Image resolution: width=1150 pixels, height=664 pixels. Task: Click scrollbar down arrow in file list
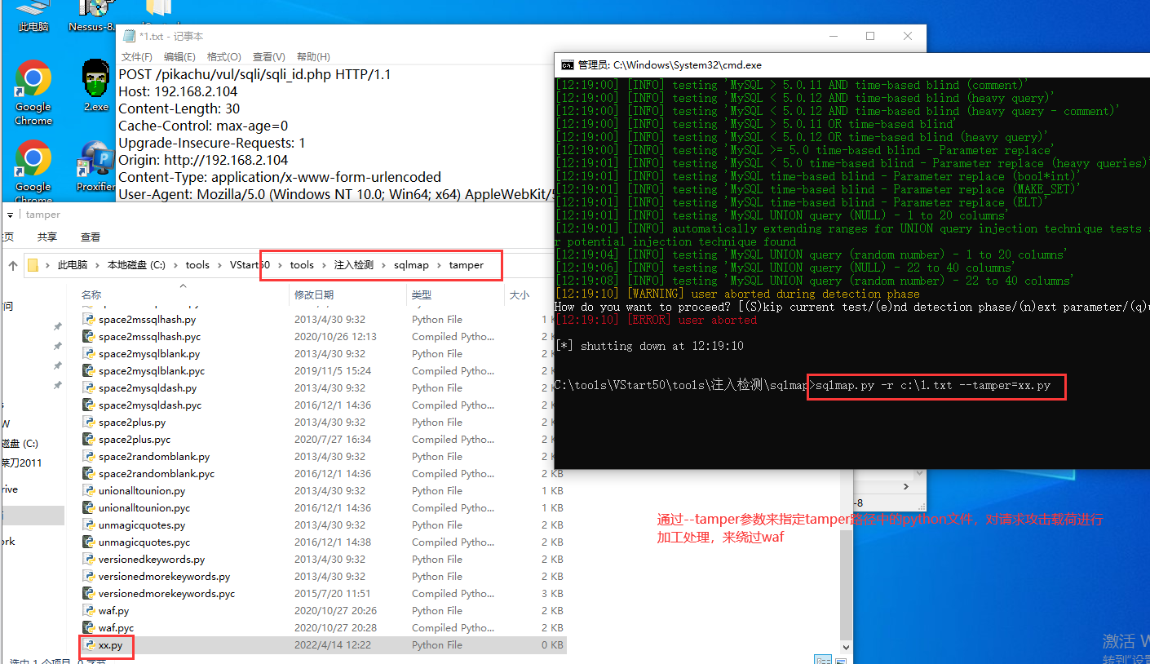(846, 646)
